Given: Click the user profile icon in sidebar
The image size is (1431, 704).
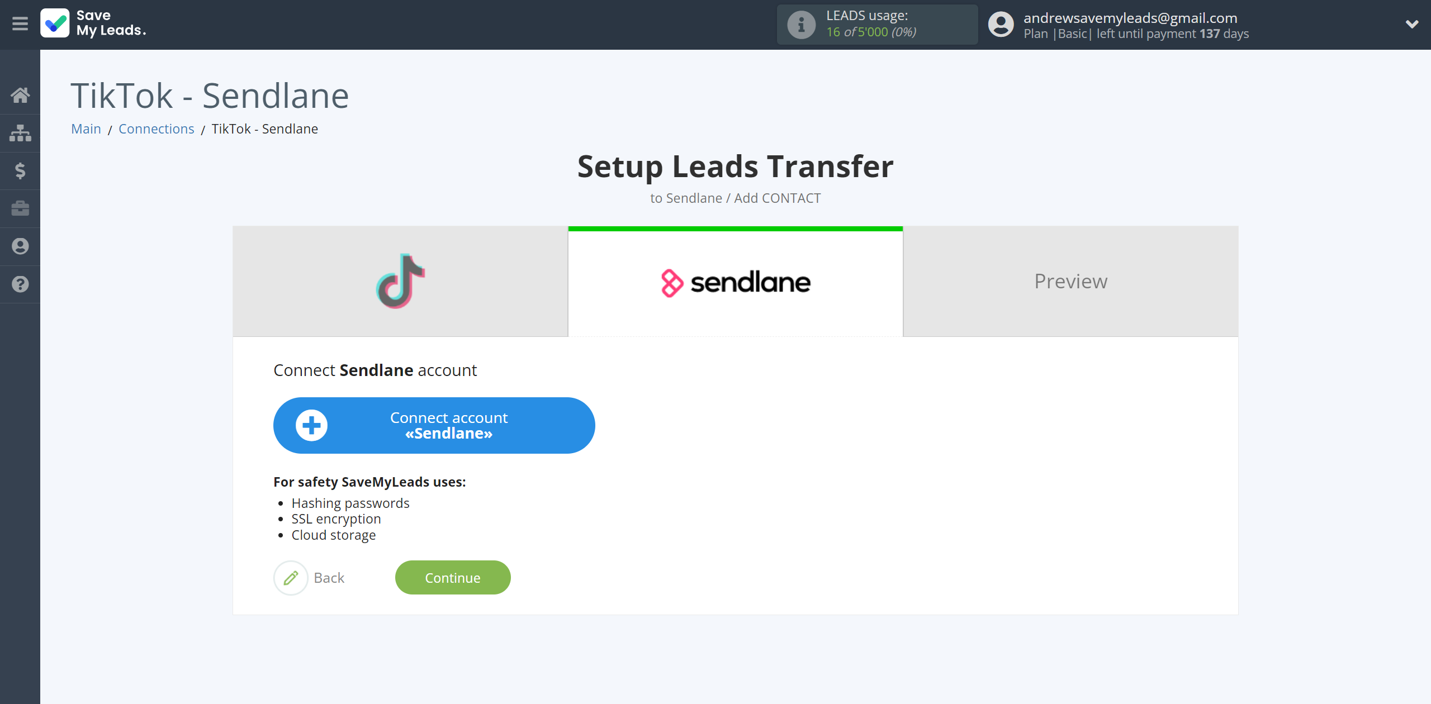Looking at the screenshot, I should click(20, 246).
